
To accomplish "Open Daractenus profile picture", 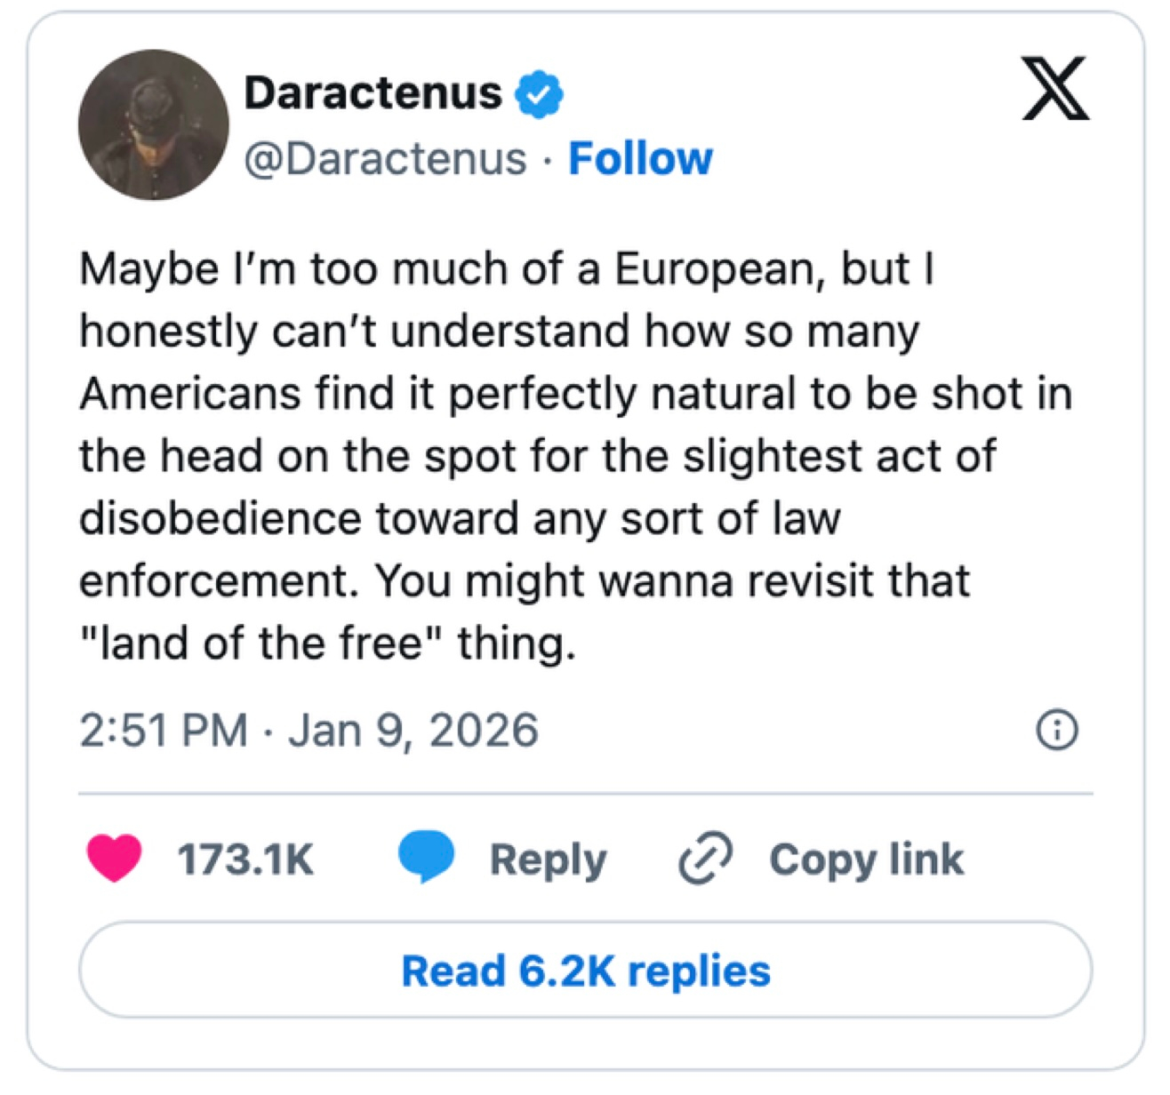I will (153, 124).
